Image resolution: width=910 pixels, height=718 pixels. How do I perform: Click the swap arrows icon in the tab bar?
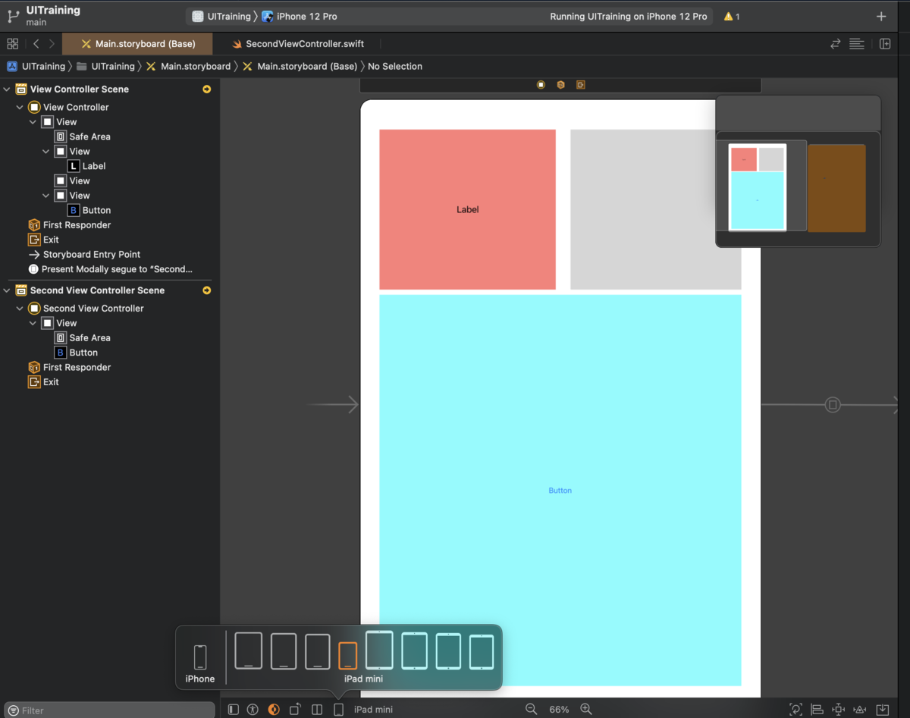click(835, 44)
